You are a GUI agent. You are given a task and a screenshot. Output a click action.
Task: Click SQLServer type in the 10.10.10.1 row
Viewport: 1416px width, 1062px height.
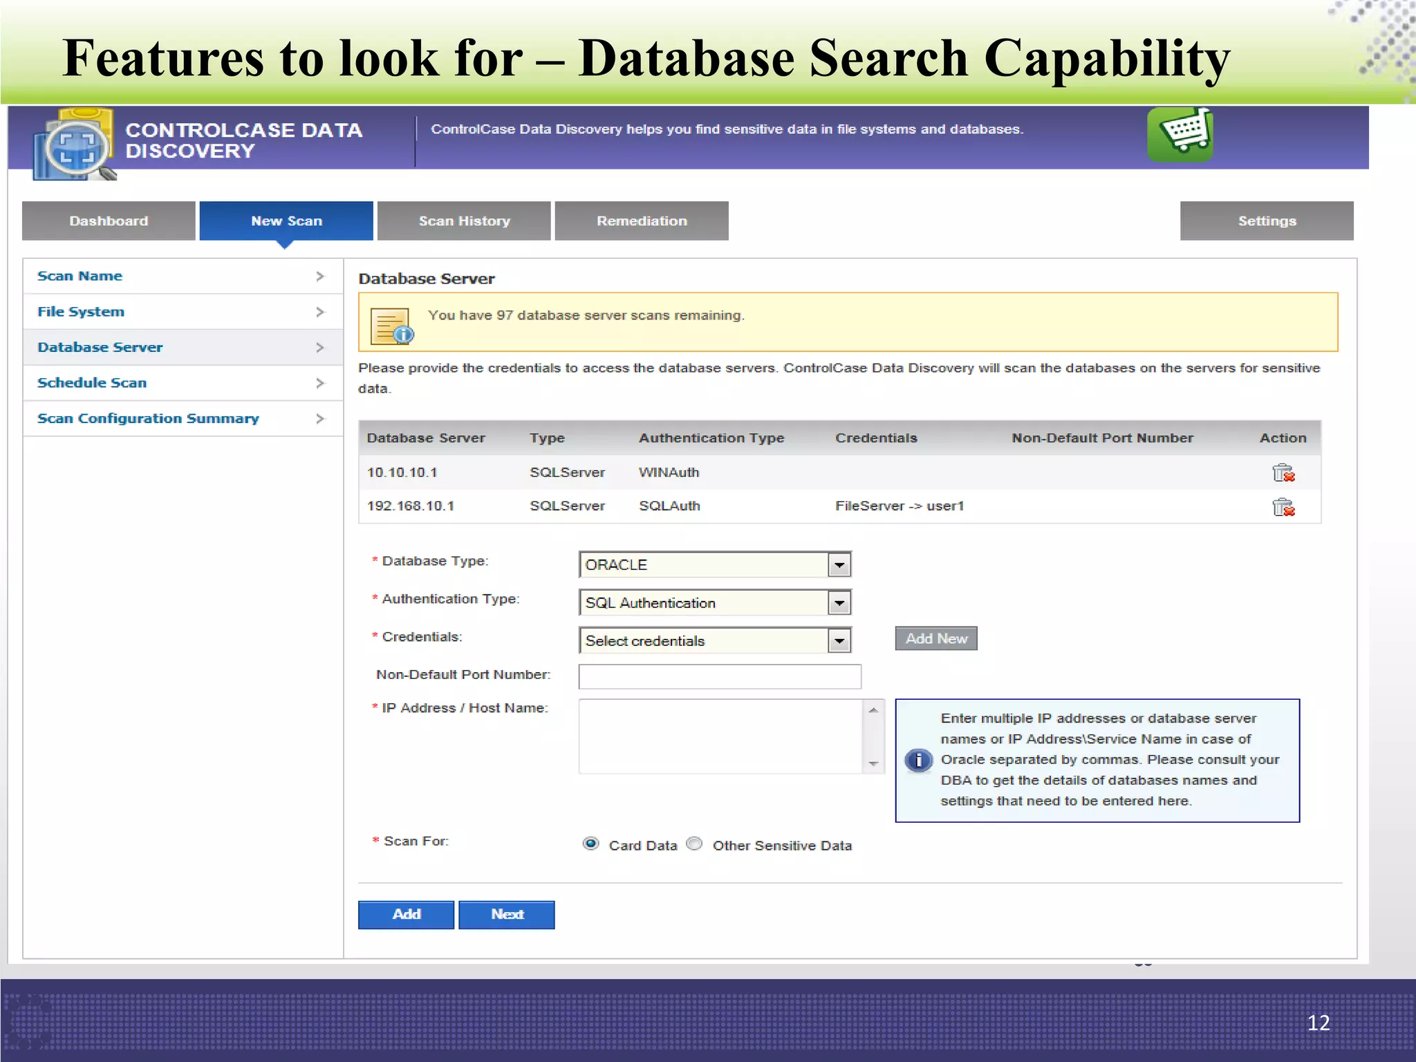(x=567, y=472)
